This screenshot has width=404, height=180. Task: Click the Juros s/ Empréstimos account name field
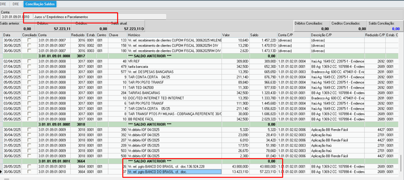(100, 17)
